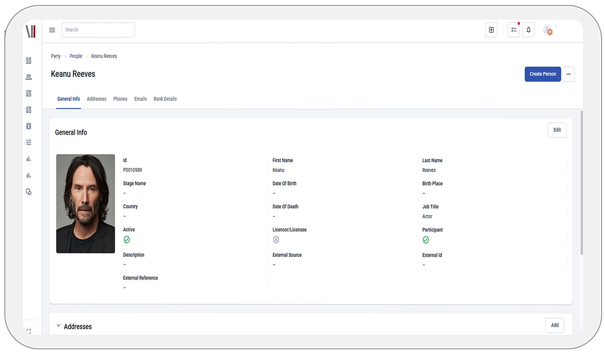Select the shield security icon in sidebar

29,191
